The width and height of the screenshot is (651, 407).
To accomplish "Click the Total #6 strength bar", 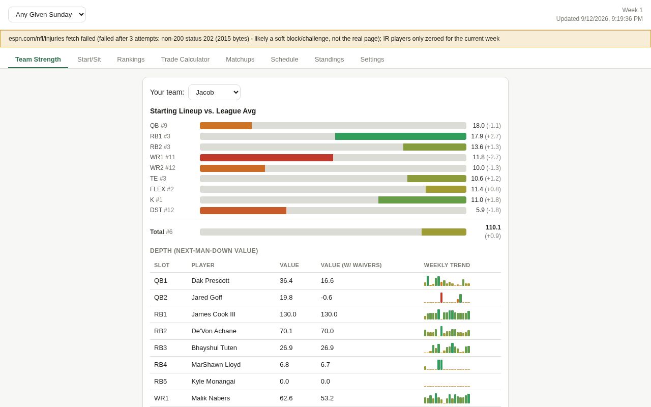I will [333, 232].
